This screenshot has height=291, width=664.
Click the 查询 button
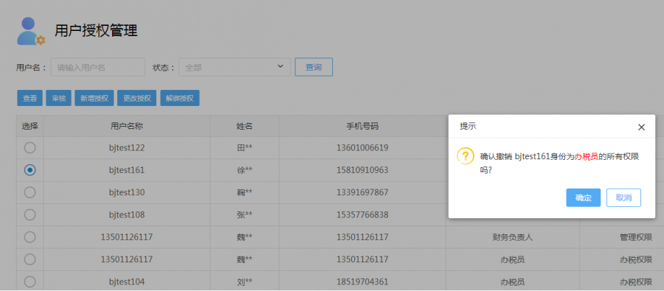coord(314,67)
